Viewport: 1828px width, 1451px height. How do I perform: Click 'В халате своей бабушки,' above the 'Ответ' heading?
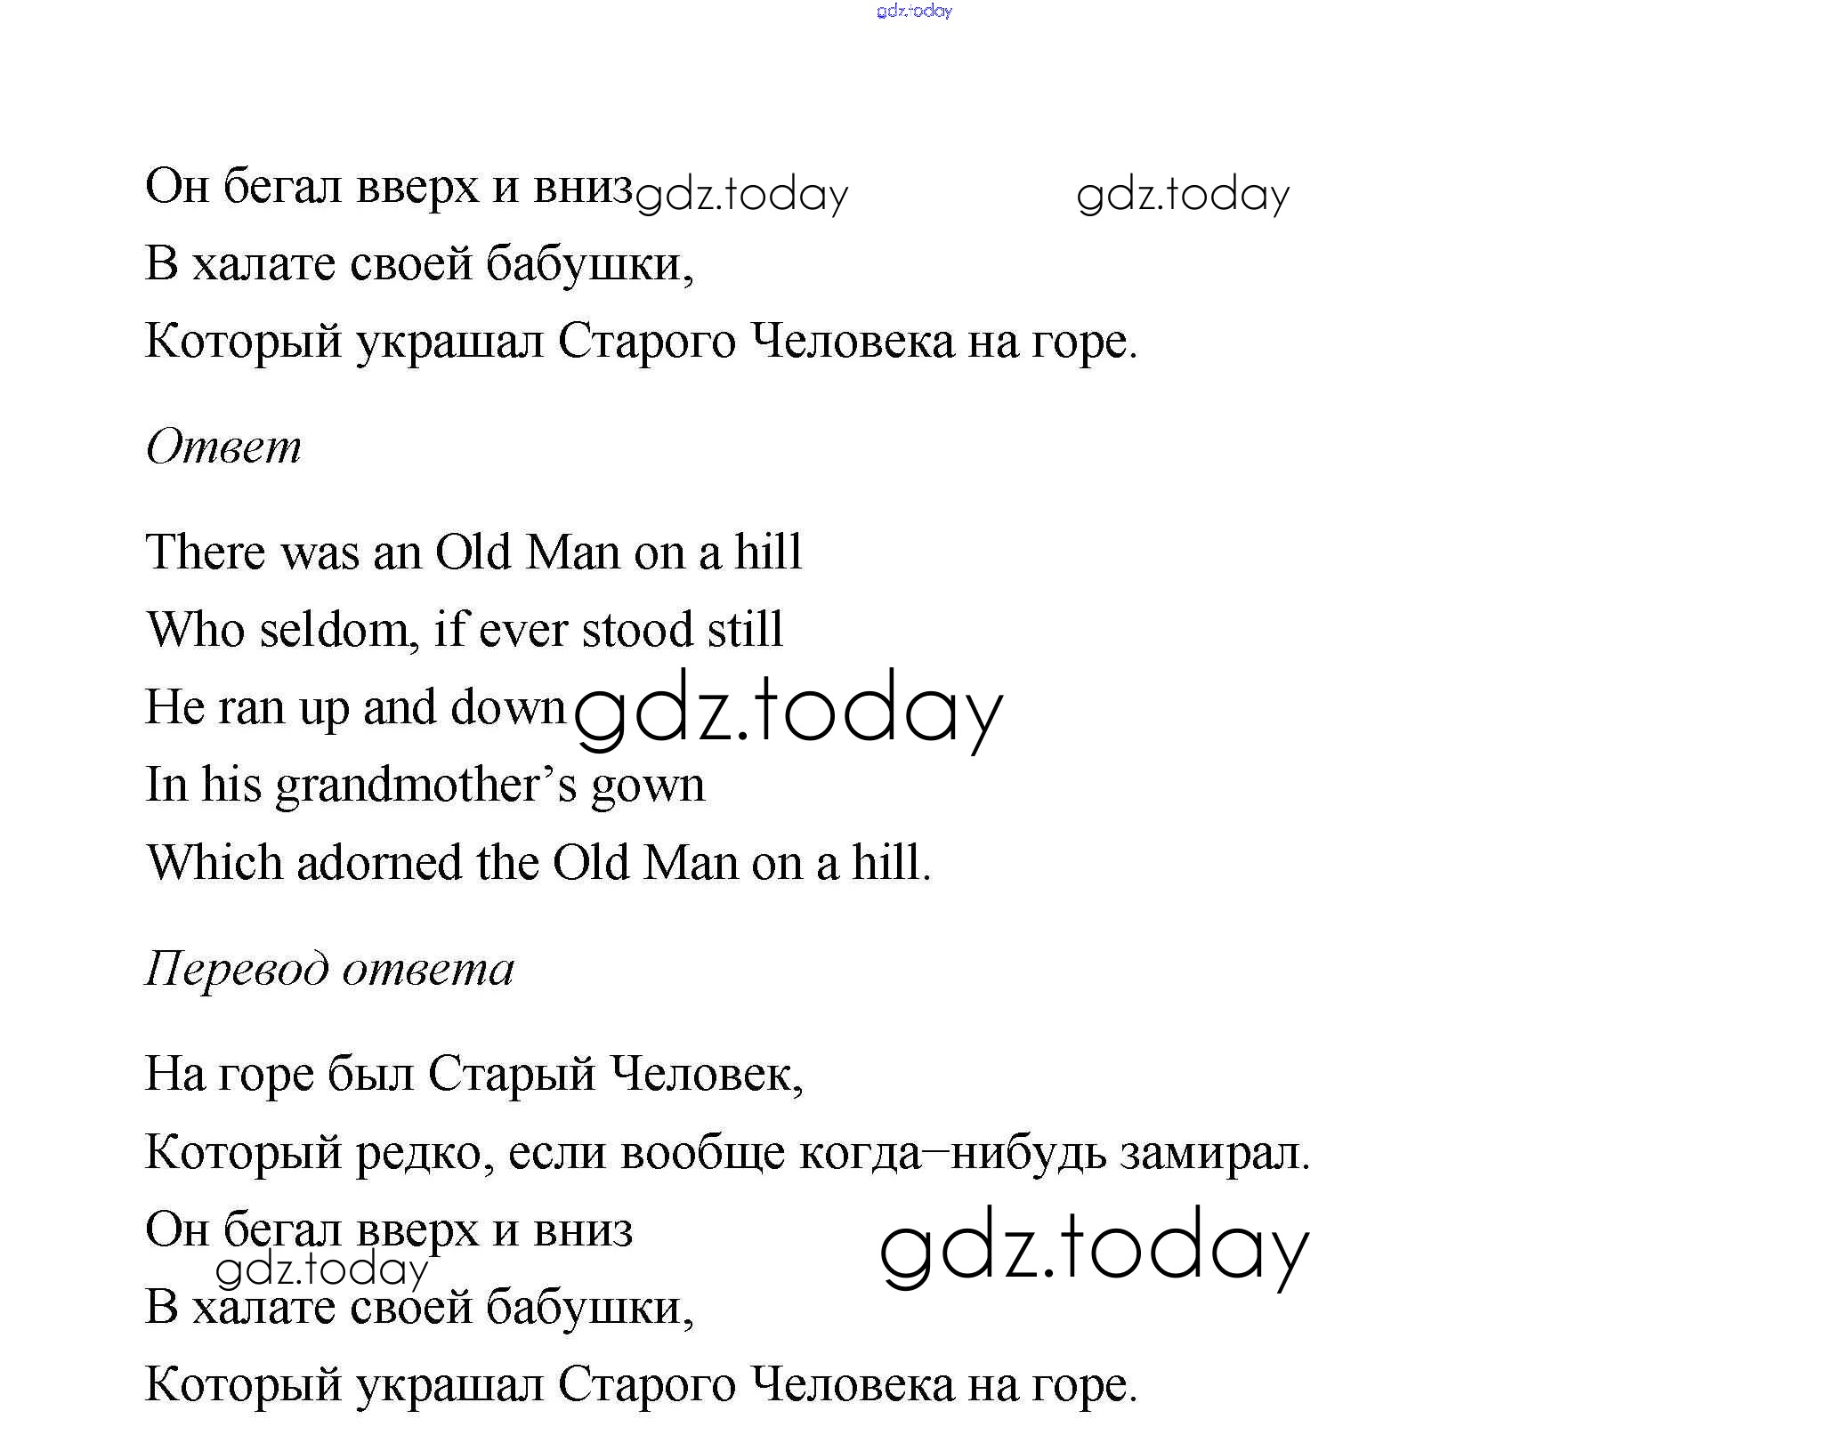click(419, 264)
